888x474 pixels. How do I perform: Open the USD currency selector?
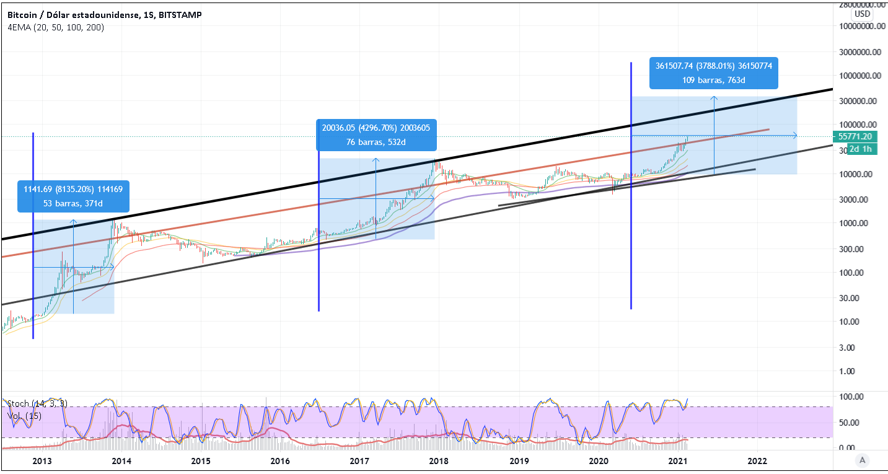862,14
